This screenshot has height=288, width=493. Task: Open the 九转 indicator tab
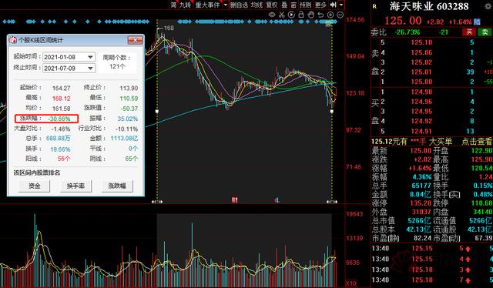tap(185, 5)
